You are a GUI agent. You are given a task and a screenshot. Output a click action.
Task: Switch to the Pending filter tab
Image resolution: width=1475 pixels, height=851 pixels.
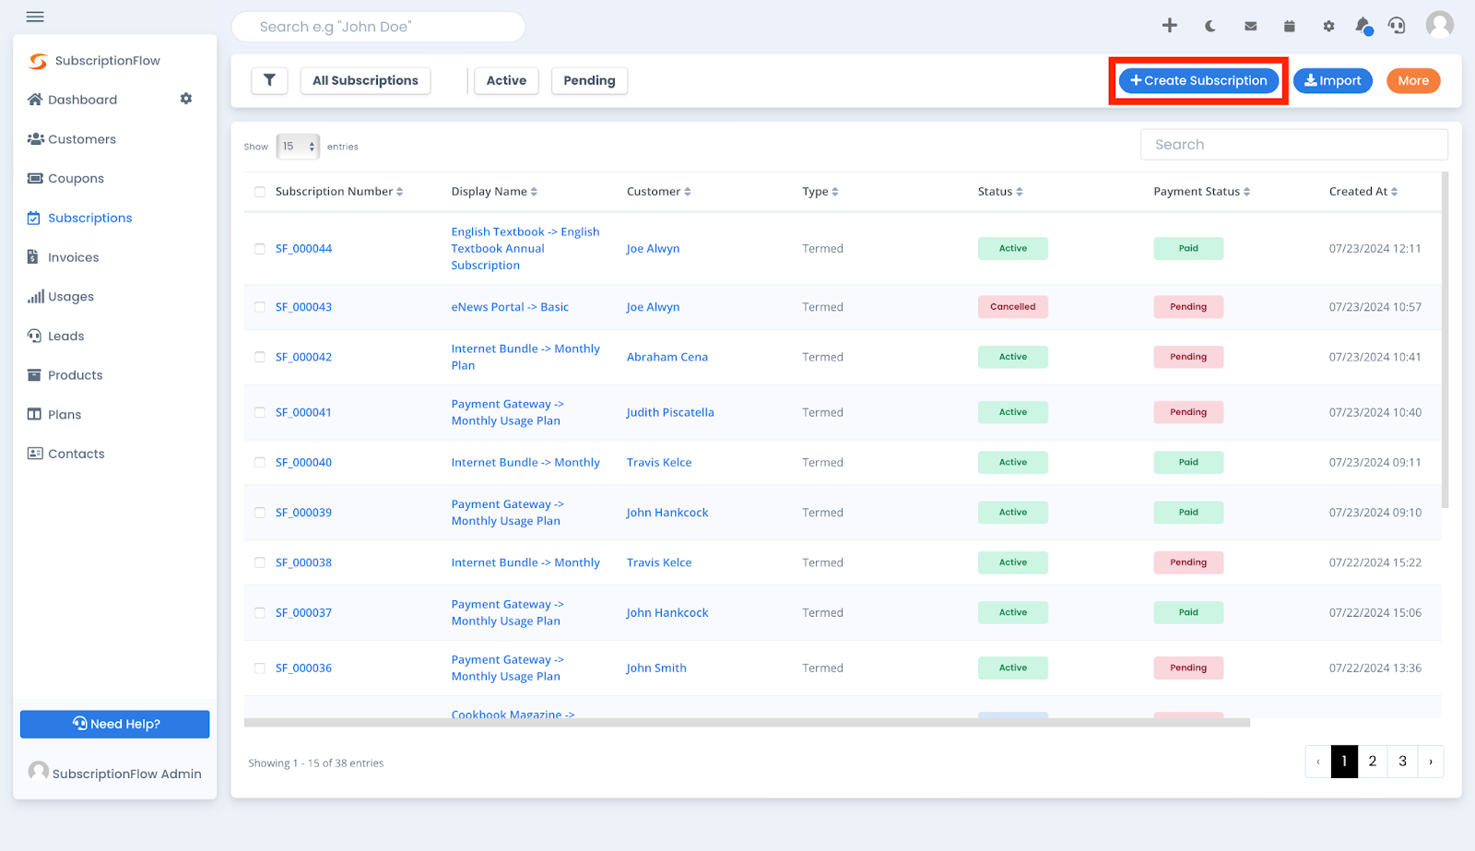(x=589, y=80)
